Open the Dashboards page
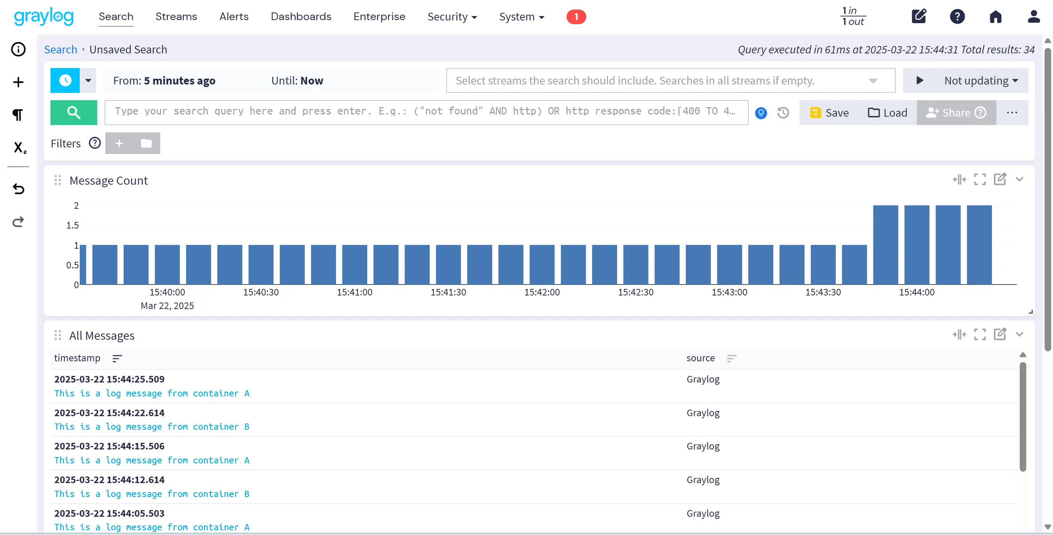 [x=301, y=17]
